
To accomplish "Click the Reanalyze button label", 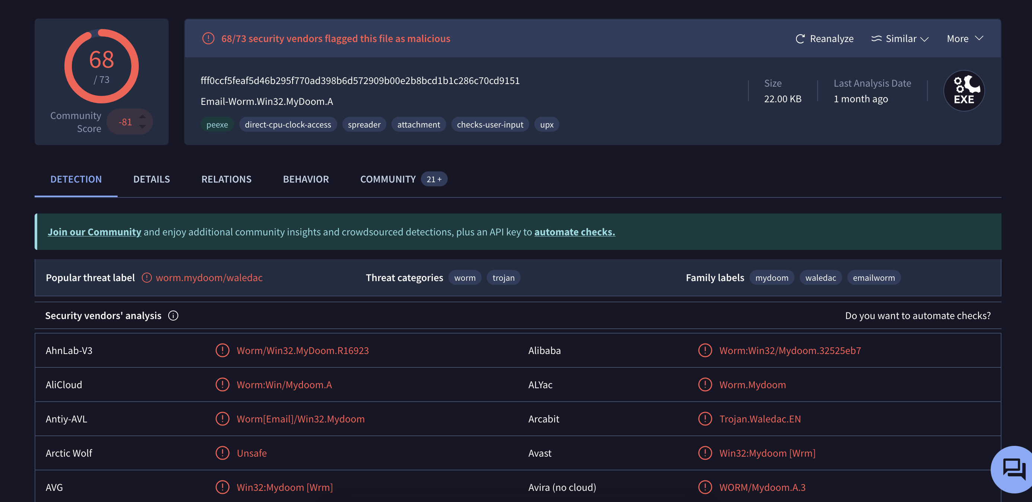I will (832, 38).
